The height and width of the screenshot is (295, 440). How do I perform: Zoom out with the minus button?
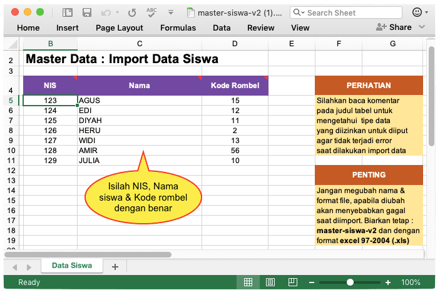click(x=312, y=282)
